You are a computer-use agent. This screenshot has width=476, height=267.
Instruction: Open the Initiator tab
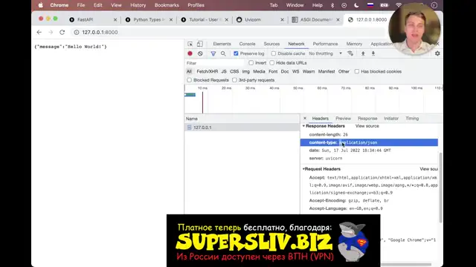click(x=391, y=119)
